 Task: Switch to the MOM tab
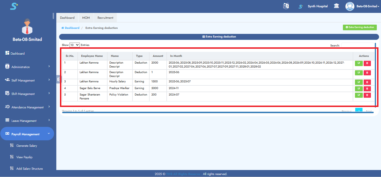[86, 18]
